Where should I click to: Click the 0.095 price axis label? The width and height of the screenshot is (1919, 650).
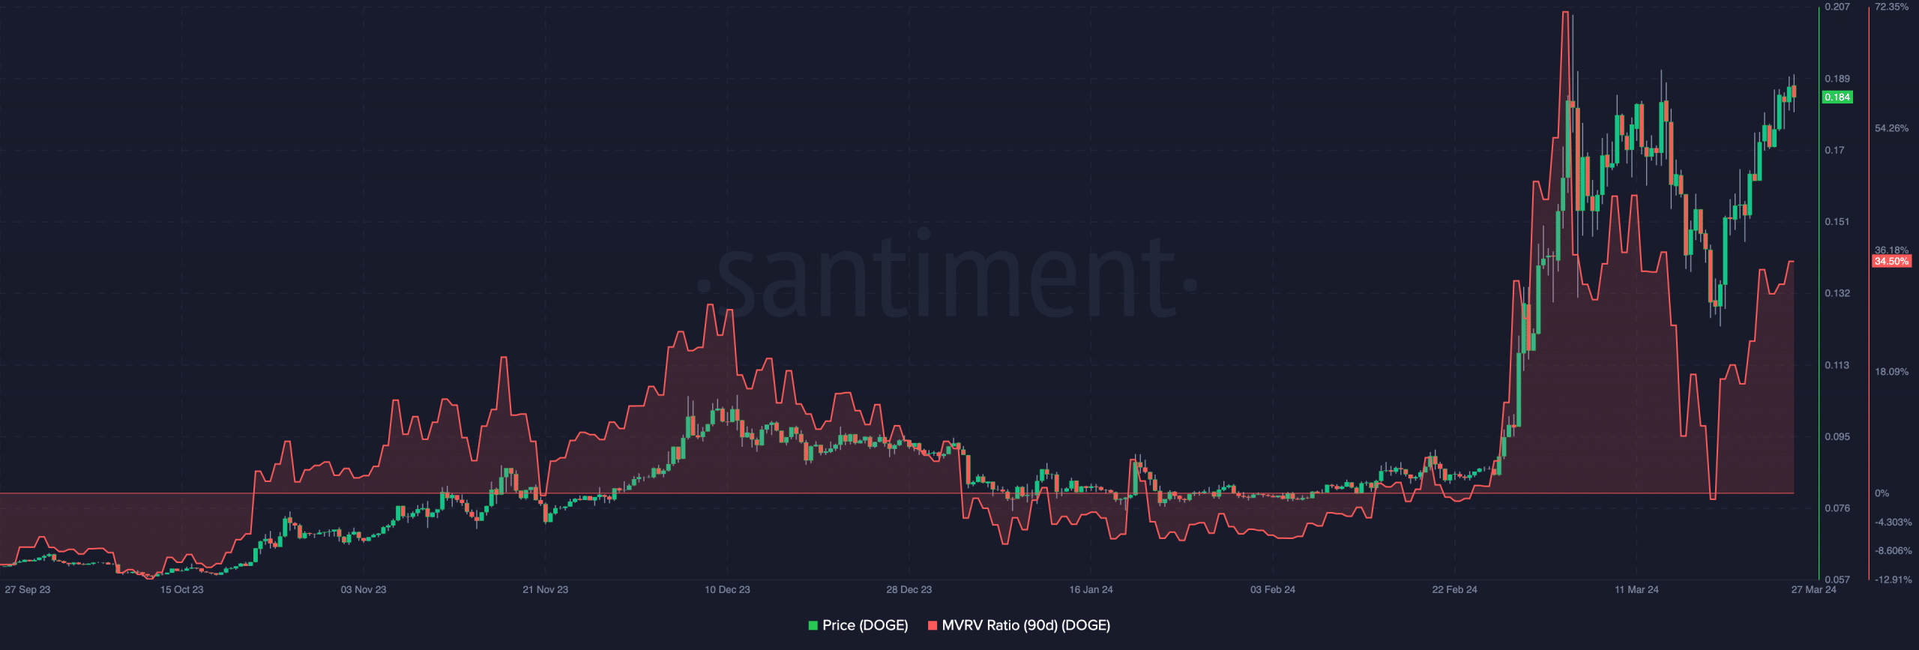point(1837,436)
